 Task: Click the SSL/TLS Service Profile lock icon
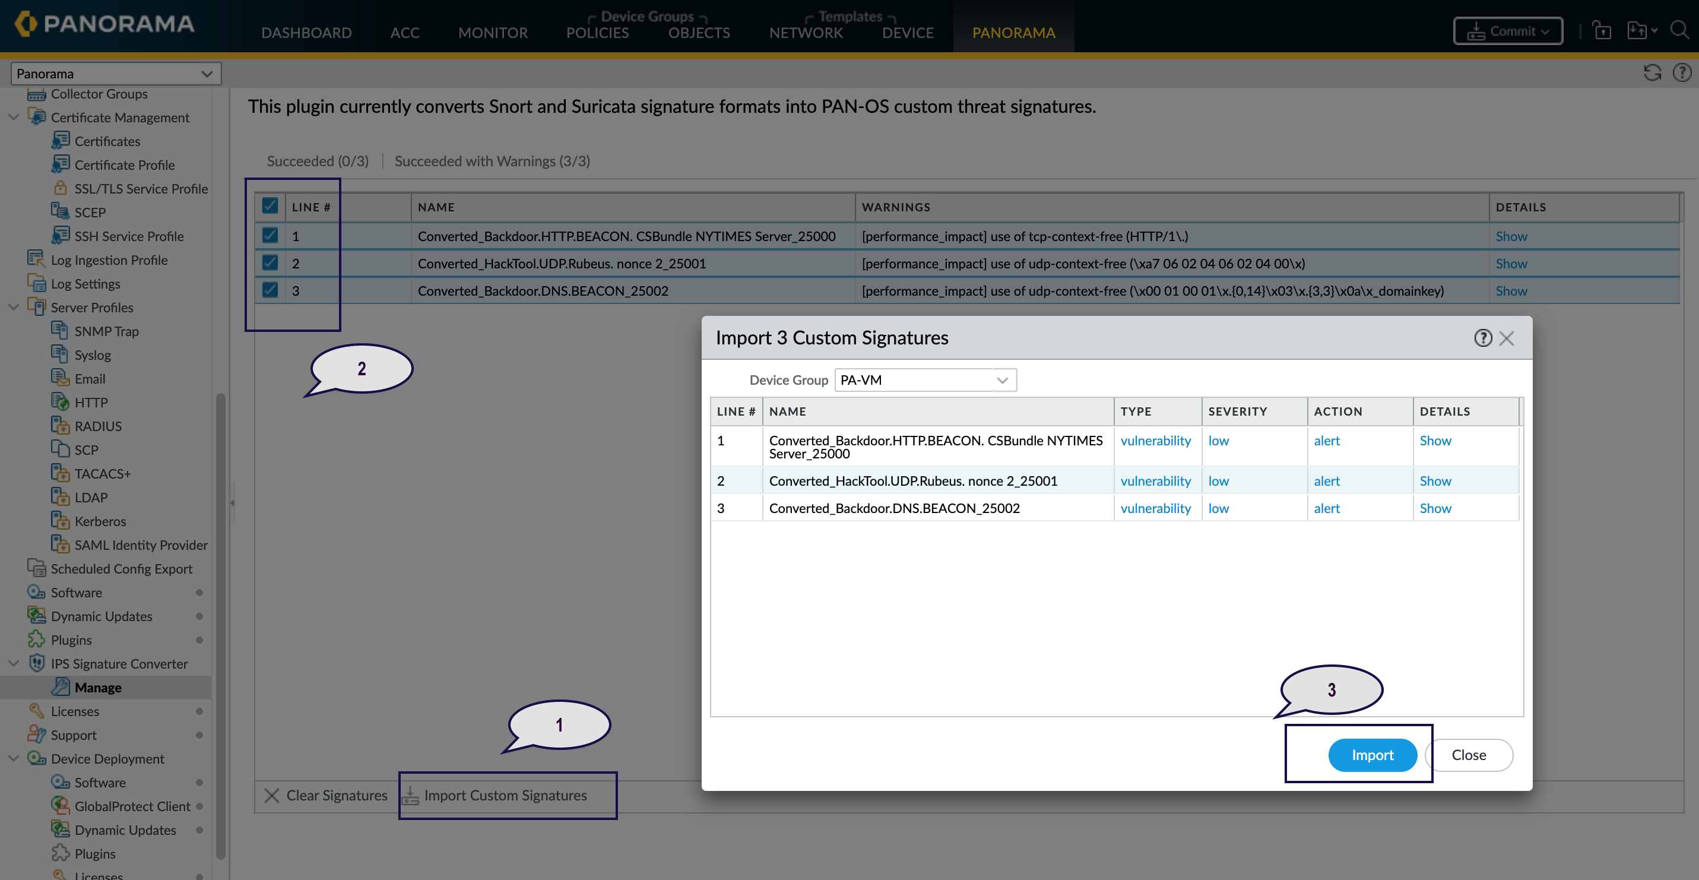coord(60,188)
